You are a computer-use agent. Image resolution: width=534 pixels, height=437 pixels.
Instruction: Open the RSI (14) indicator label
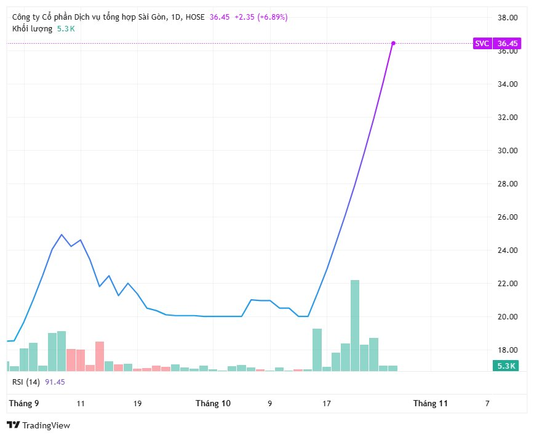(27, 382)
